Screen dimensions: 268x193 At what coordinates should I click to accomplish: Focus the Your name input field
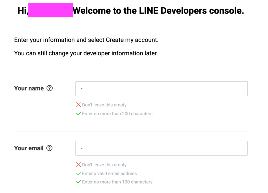pyautogui.click(x=161, y=89)
